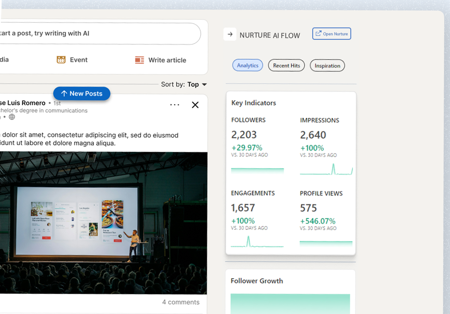The width and height of the screenshot is (450, 314).
Task: Dismiss the post with the X icon
Action: tap(195, 105)
